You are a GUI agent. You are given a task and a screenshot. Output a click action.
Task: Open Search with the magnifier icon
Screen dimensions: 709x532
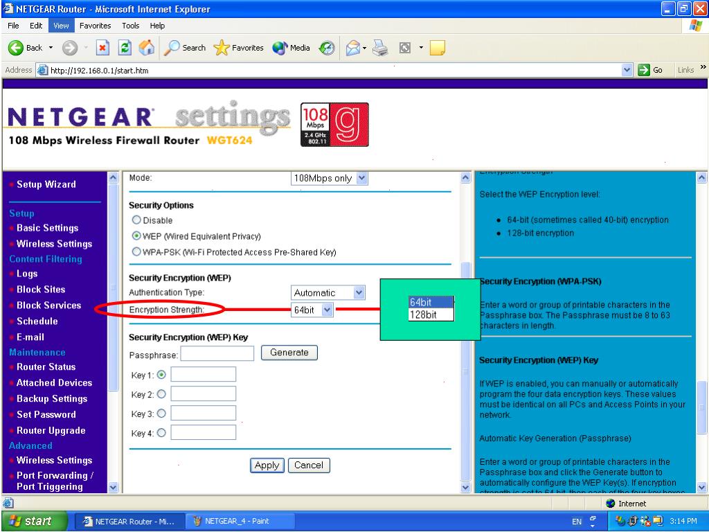[x=172, y=48]
